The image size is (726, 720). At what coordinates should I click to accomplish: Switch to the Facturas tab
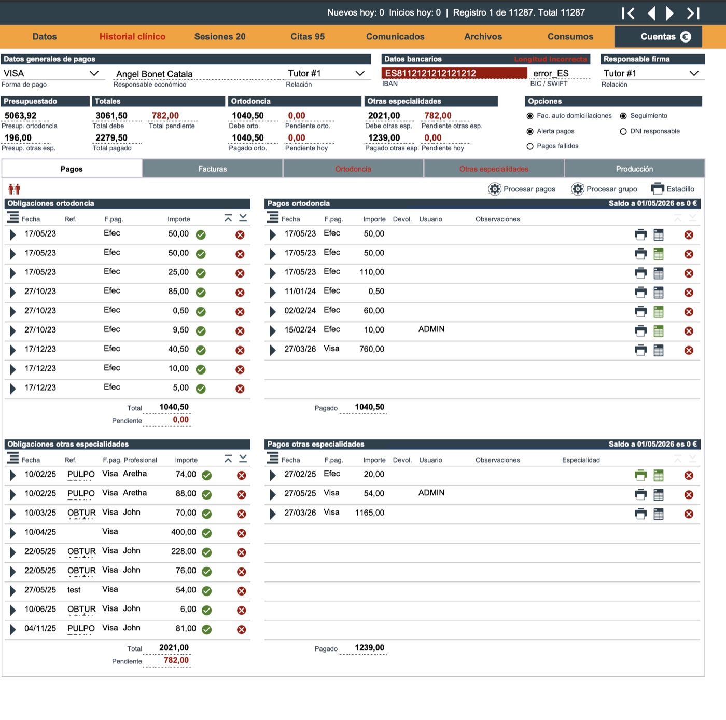coord(213,169)
